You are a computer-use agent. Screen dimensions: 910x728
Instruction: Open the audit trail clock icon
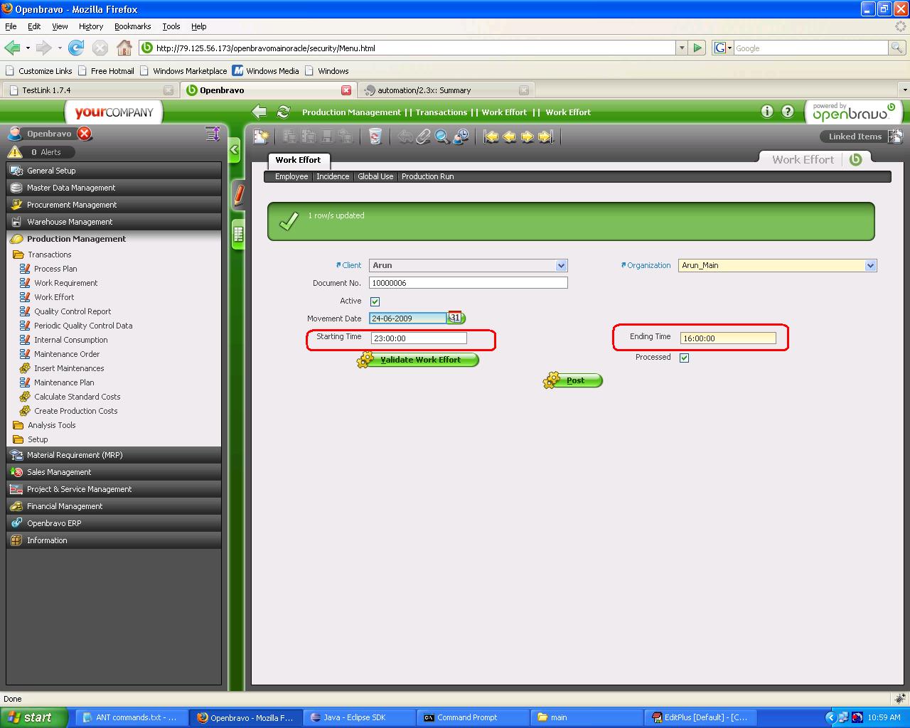coord(461,136)
